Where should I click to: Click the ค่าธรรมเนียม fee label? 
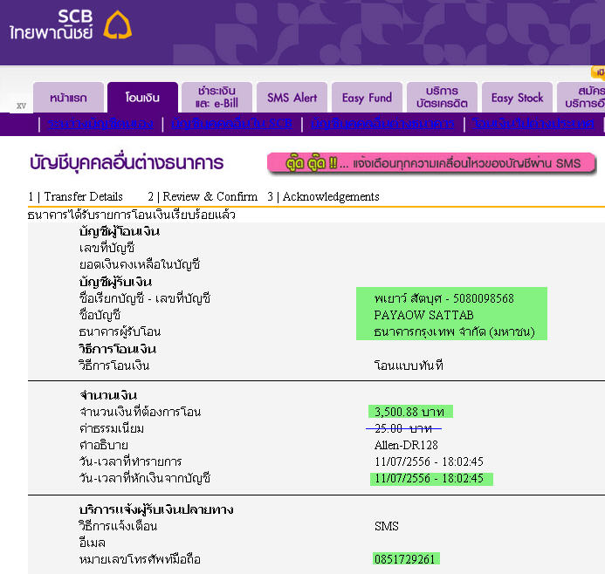(x=112, y=428)
